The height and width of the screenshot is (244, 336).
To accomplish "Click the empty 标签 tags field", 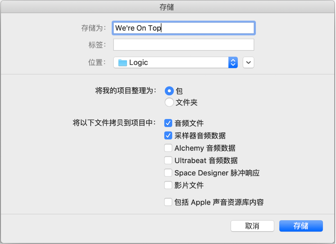I will pyautogui.click(x=183, y=45).
